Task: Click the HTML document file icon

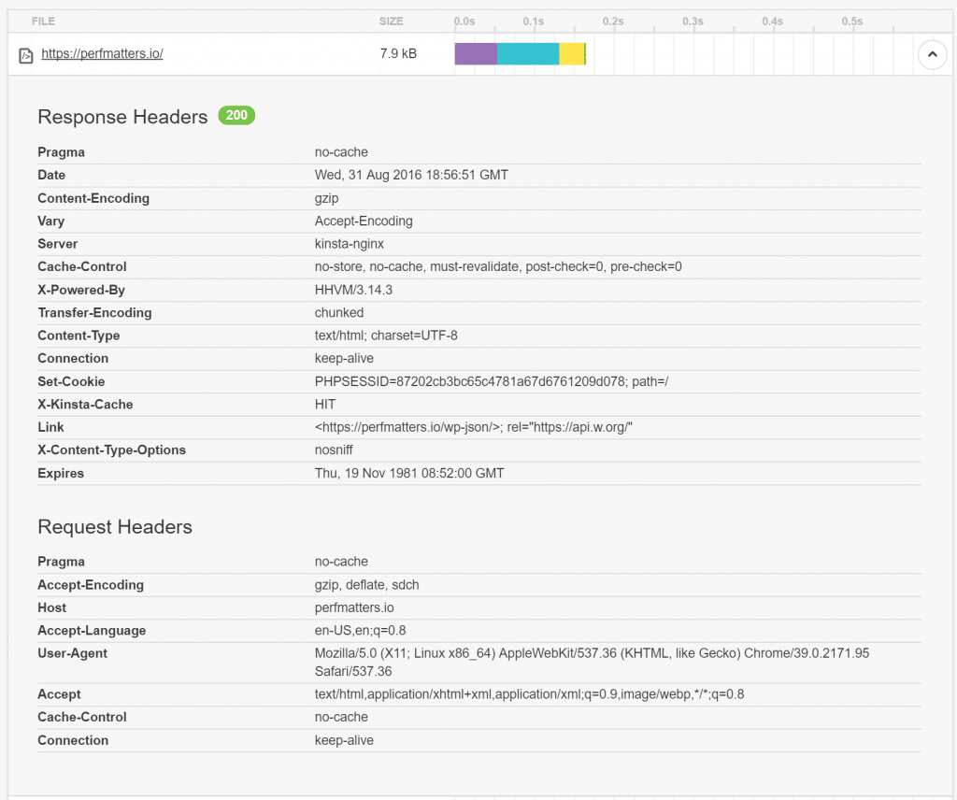Action: (26, 55)
